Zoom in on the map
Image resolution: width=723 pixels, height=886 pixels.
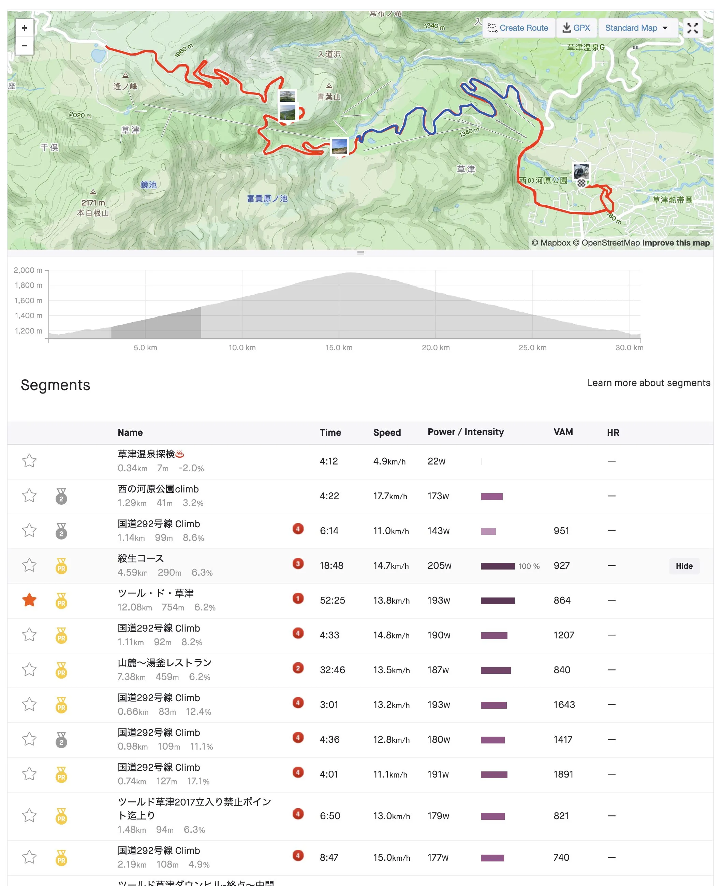click(25, 28)
